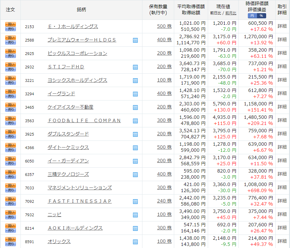
Task: Click the 売り (sell) icon for オリックス
Action: click(10, 244)
